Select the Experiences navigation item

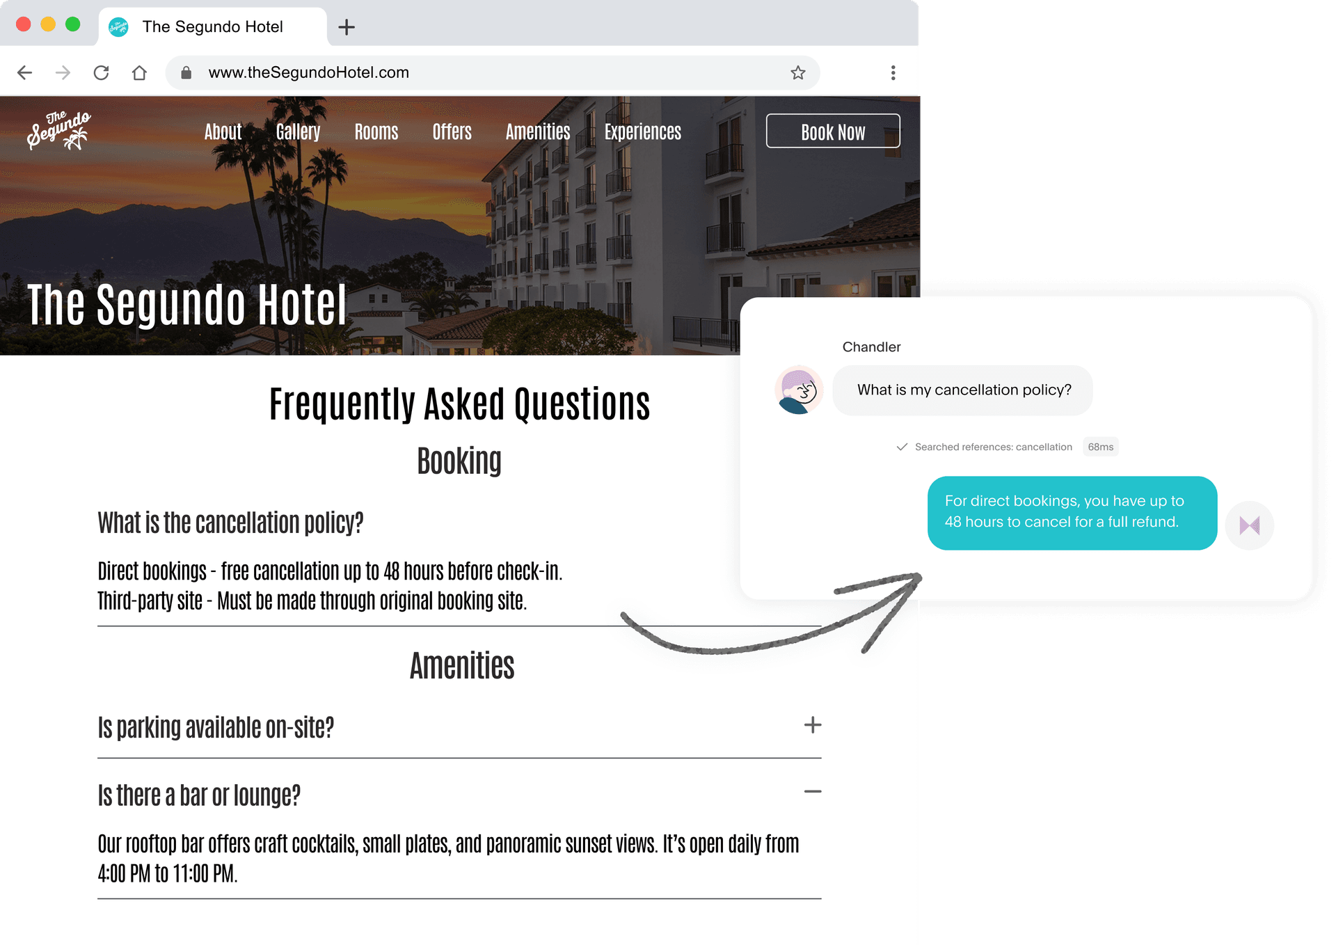point(642,132)
